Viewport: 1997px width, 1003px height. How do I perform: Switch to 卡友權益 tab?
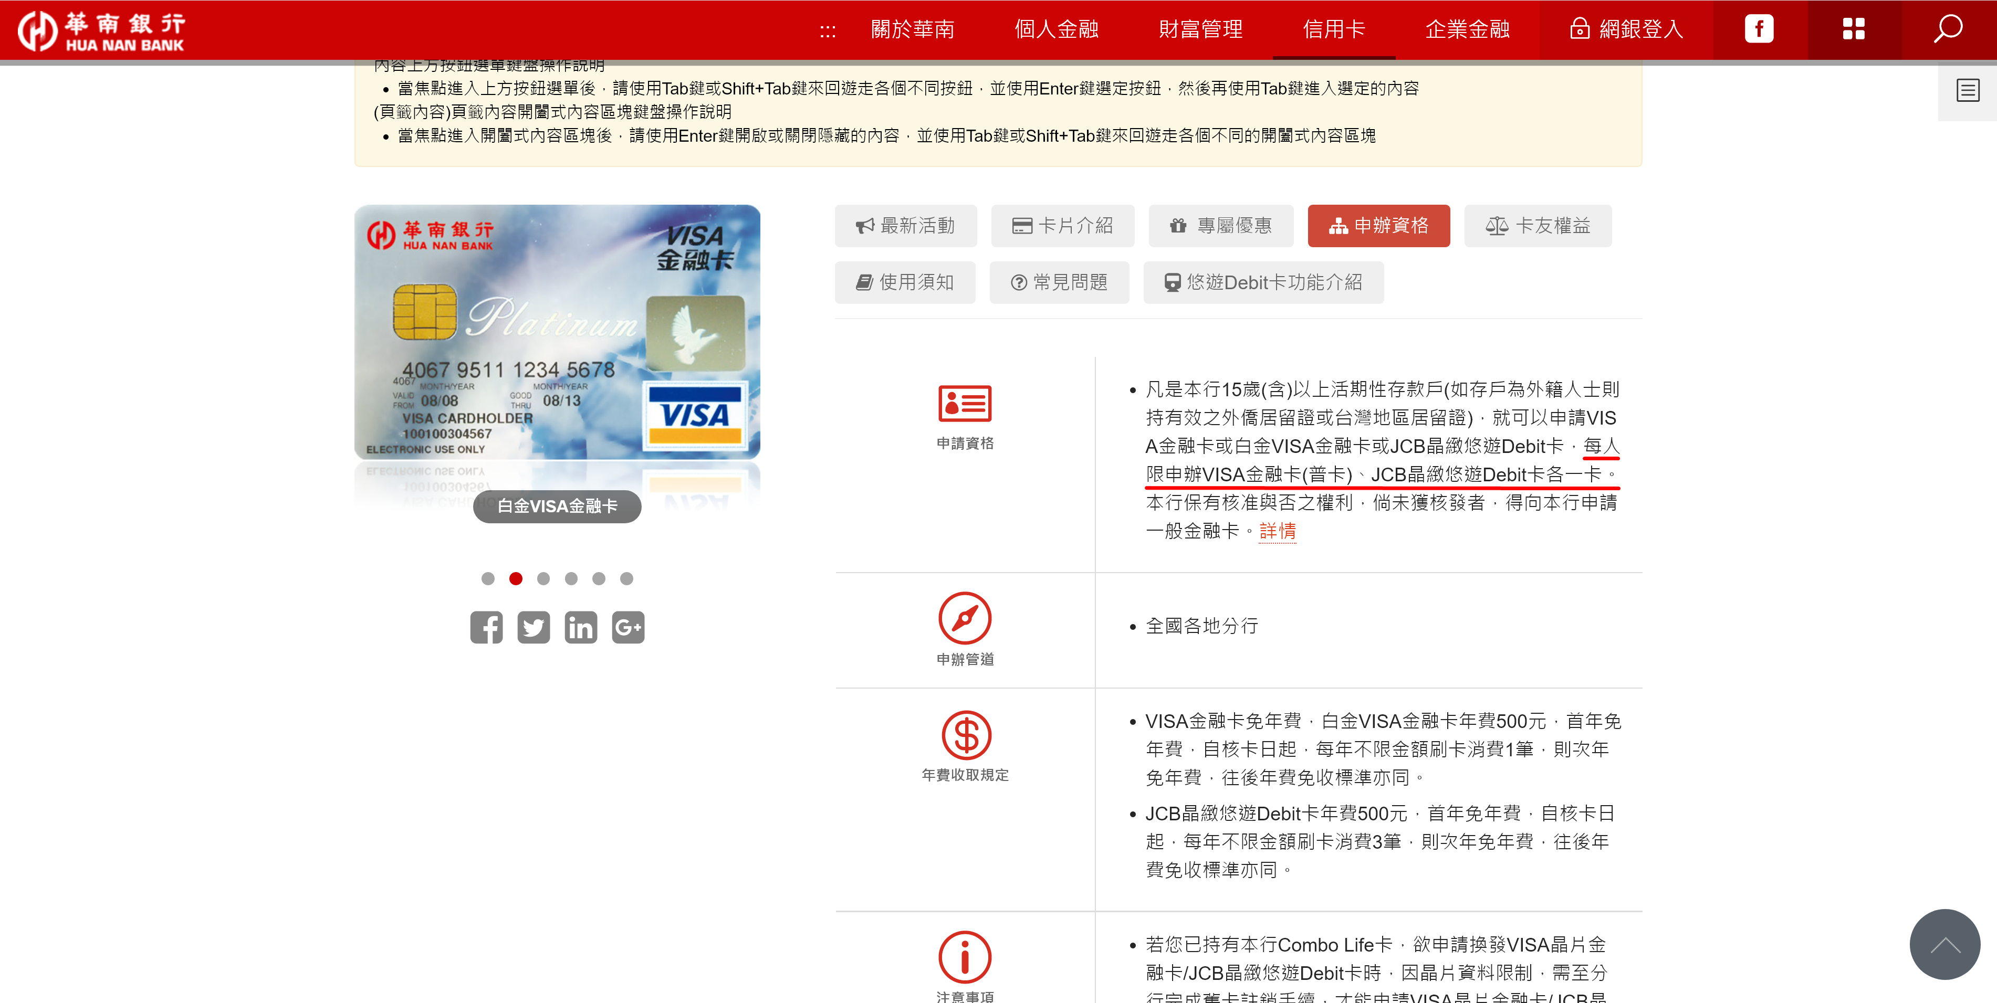[1538, 226]
